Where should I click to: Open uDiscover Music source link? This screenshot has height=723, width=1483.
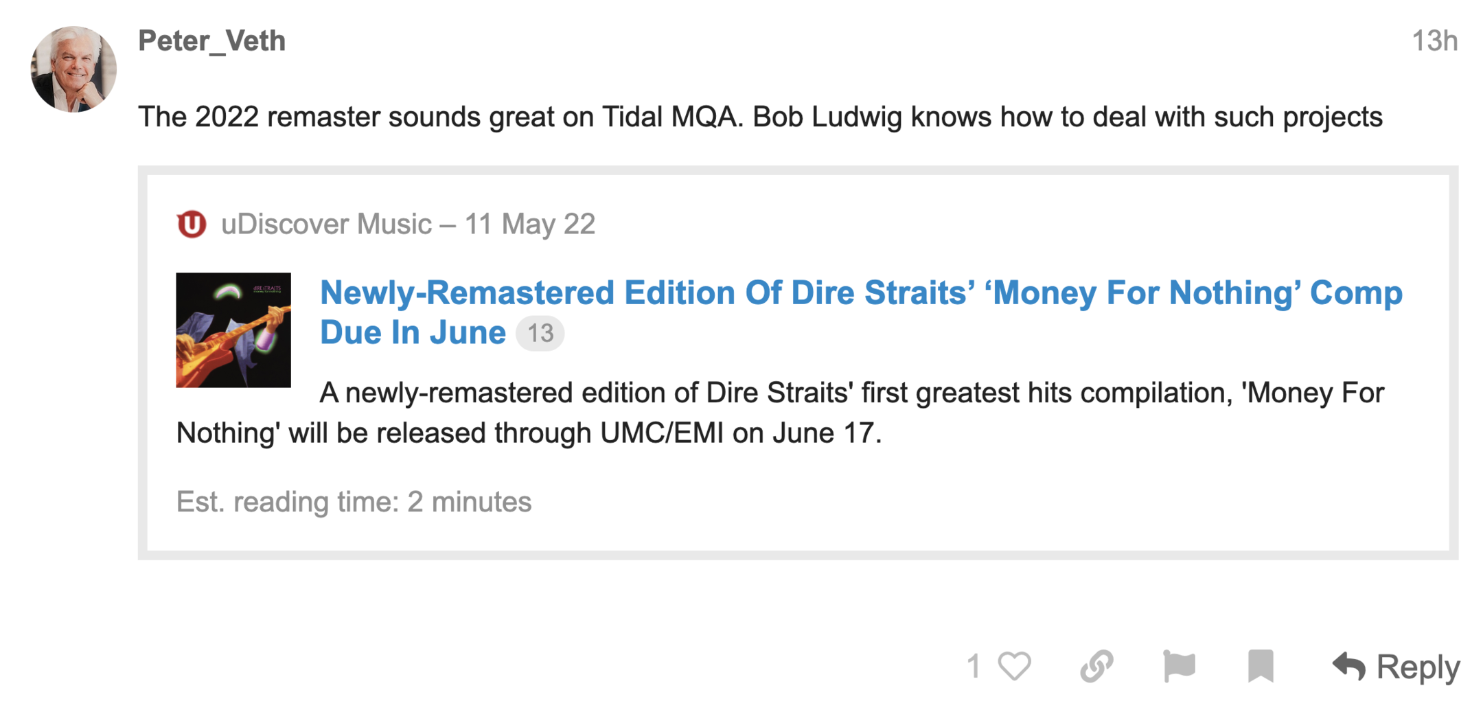point(326,224)
